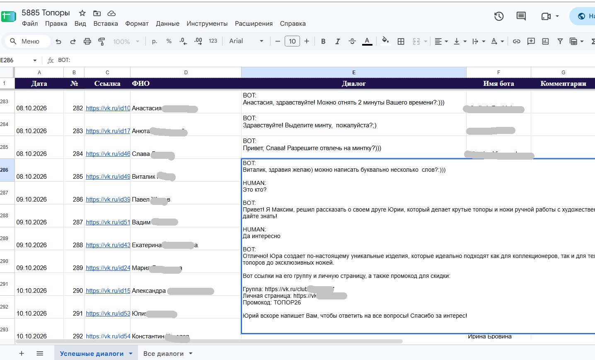
Task: Open the Данные menu
Action: point(167,24)
